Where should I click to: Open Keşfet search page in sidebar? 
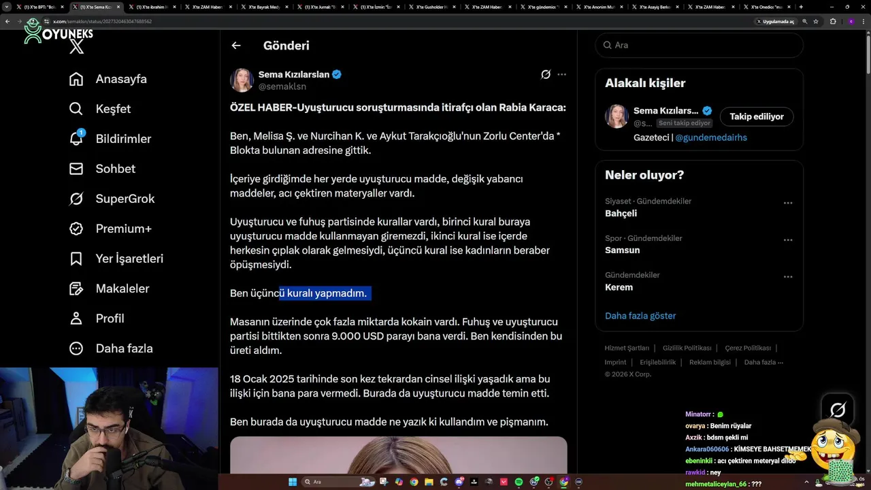click(100, 109)
